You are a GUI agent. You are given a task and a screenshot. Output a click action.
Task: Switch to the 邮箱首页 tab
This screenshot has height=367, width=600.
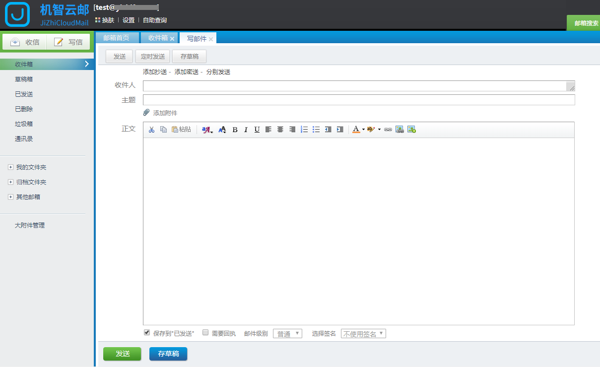[x=116, y=38]
